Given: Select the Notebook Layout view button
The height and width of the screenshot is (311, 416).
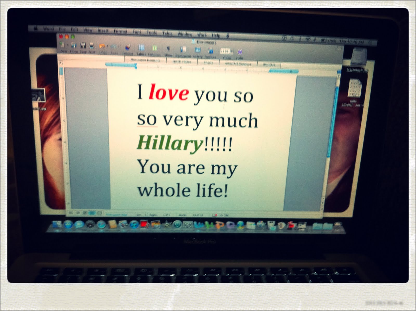Looking at the screenshot, I should tap(99, 213).
